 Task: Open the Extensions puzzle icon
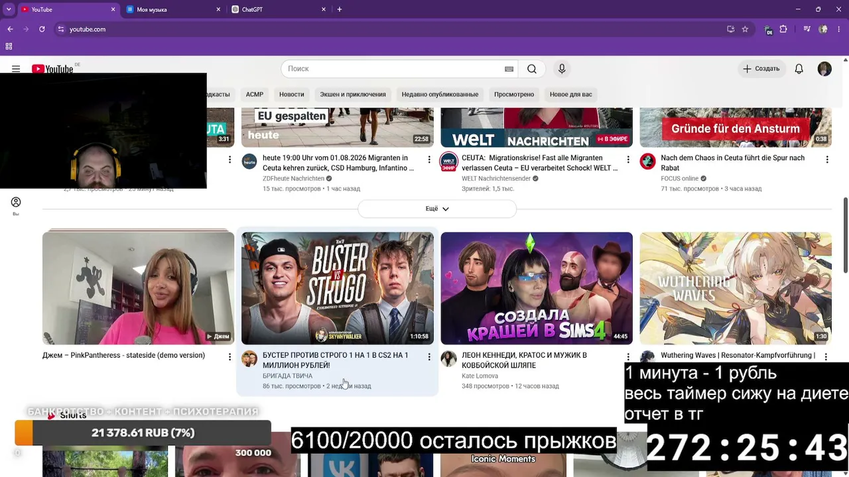coord(783,29)
